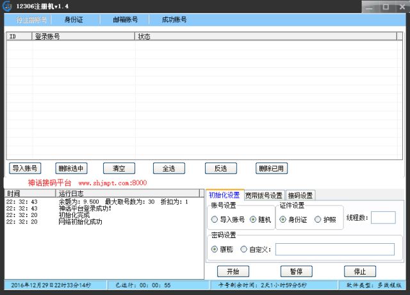The width and height of the screenshot is (410, 295).
Task: Open the 待注册账号 tab
Action: pyautogui.click(x=31, y=20)
